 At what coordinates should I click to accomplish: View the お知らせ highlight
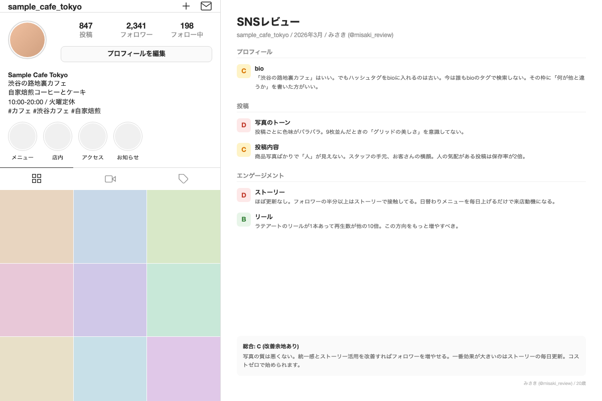[x=128, y=136]
